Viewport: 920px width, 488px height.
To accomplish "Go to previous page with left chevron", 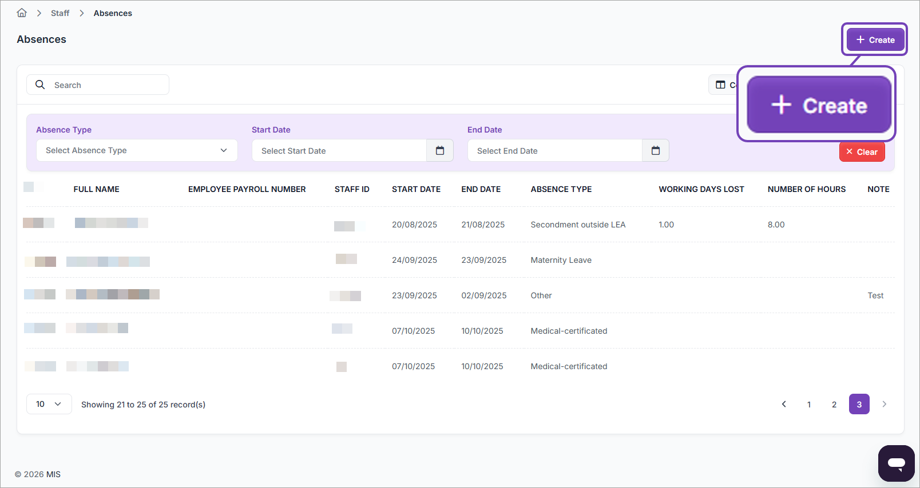I will click(784, 404).
